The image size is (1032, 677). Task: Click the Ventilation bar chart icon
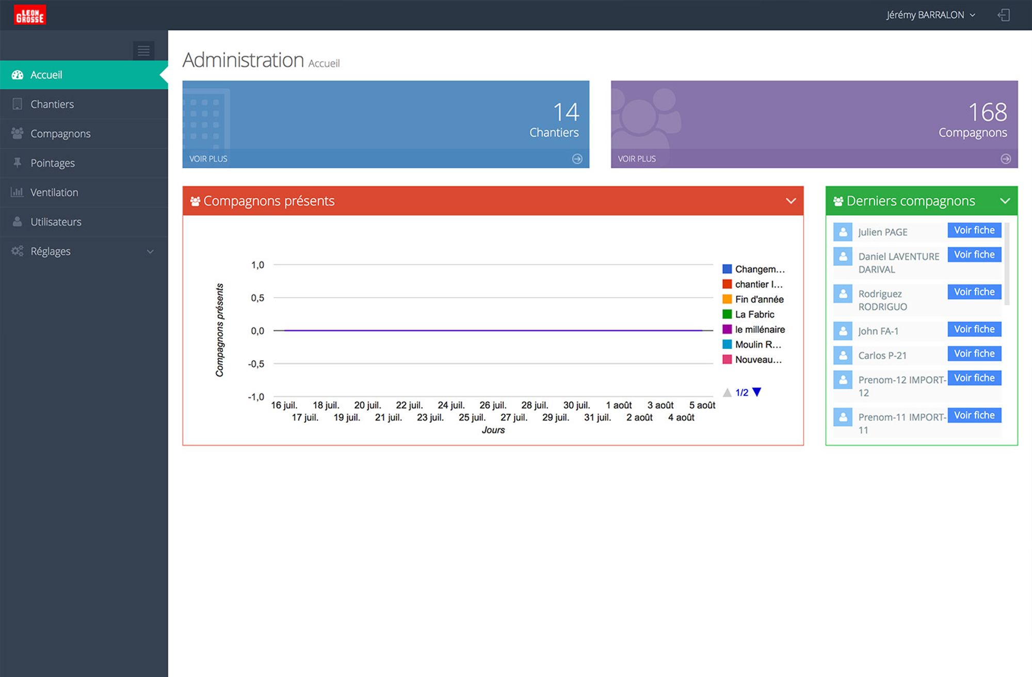tap(17, 192)
